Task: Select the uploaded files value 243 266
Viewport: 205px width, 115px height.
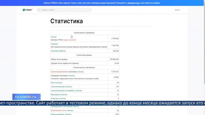Action: [x=116, y=51]
